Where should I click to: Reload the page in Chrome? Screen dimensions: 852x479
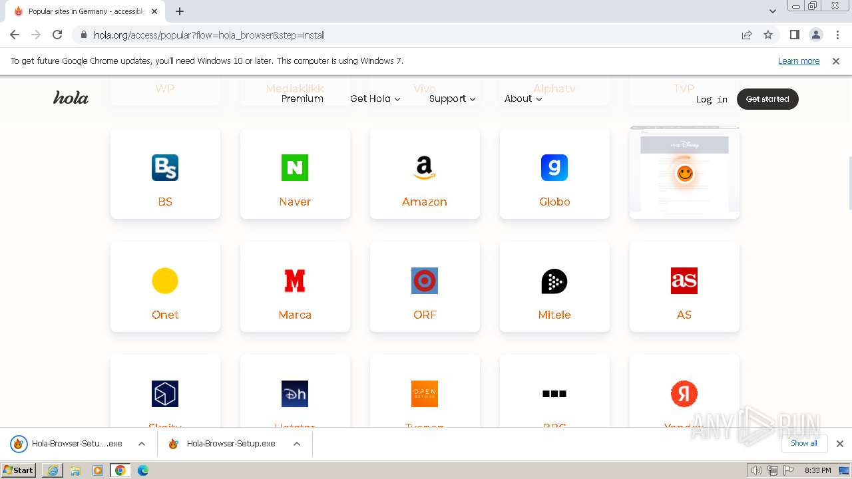[57, 35]
